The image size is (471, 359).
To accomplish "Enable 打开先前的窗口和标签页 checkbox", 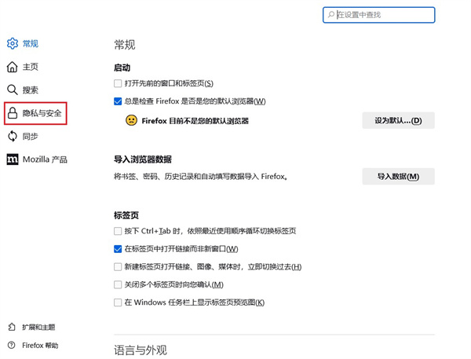I will pyautogui.click(x=118, y=83).
